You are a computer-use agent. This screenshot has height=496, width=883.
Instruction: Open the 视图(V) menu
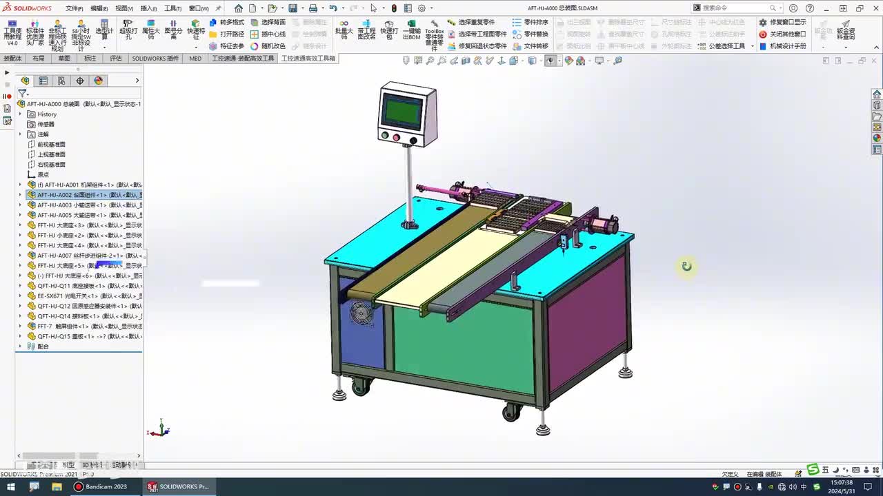point(124,8)
